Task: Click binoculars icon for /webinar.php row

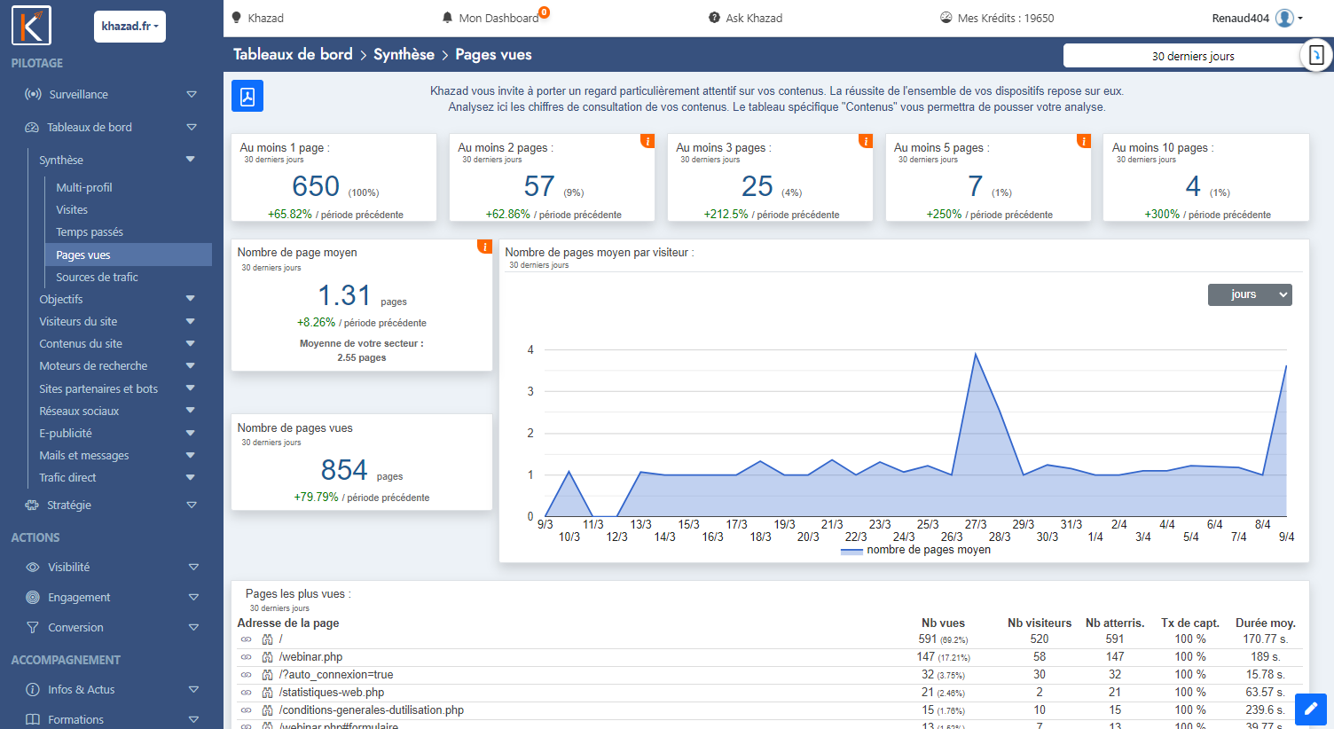Action: point(267,657)
